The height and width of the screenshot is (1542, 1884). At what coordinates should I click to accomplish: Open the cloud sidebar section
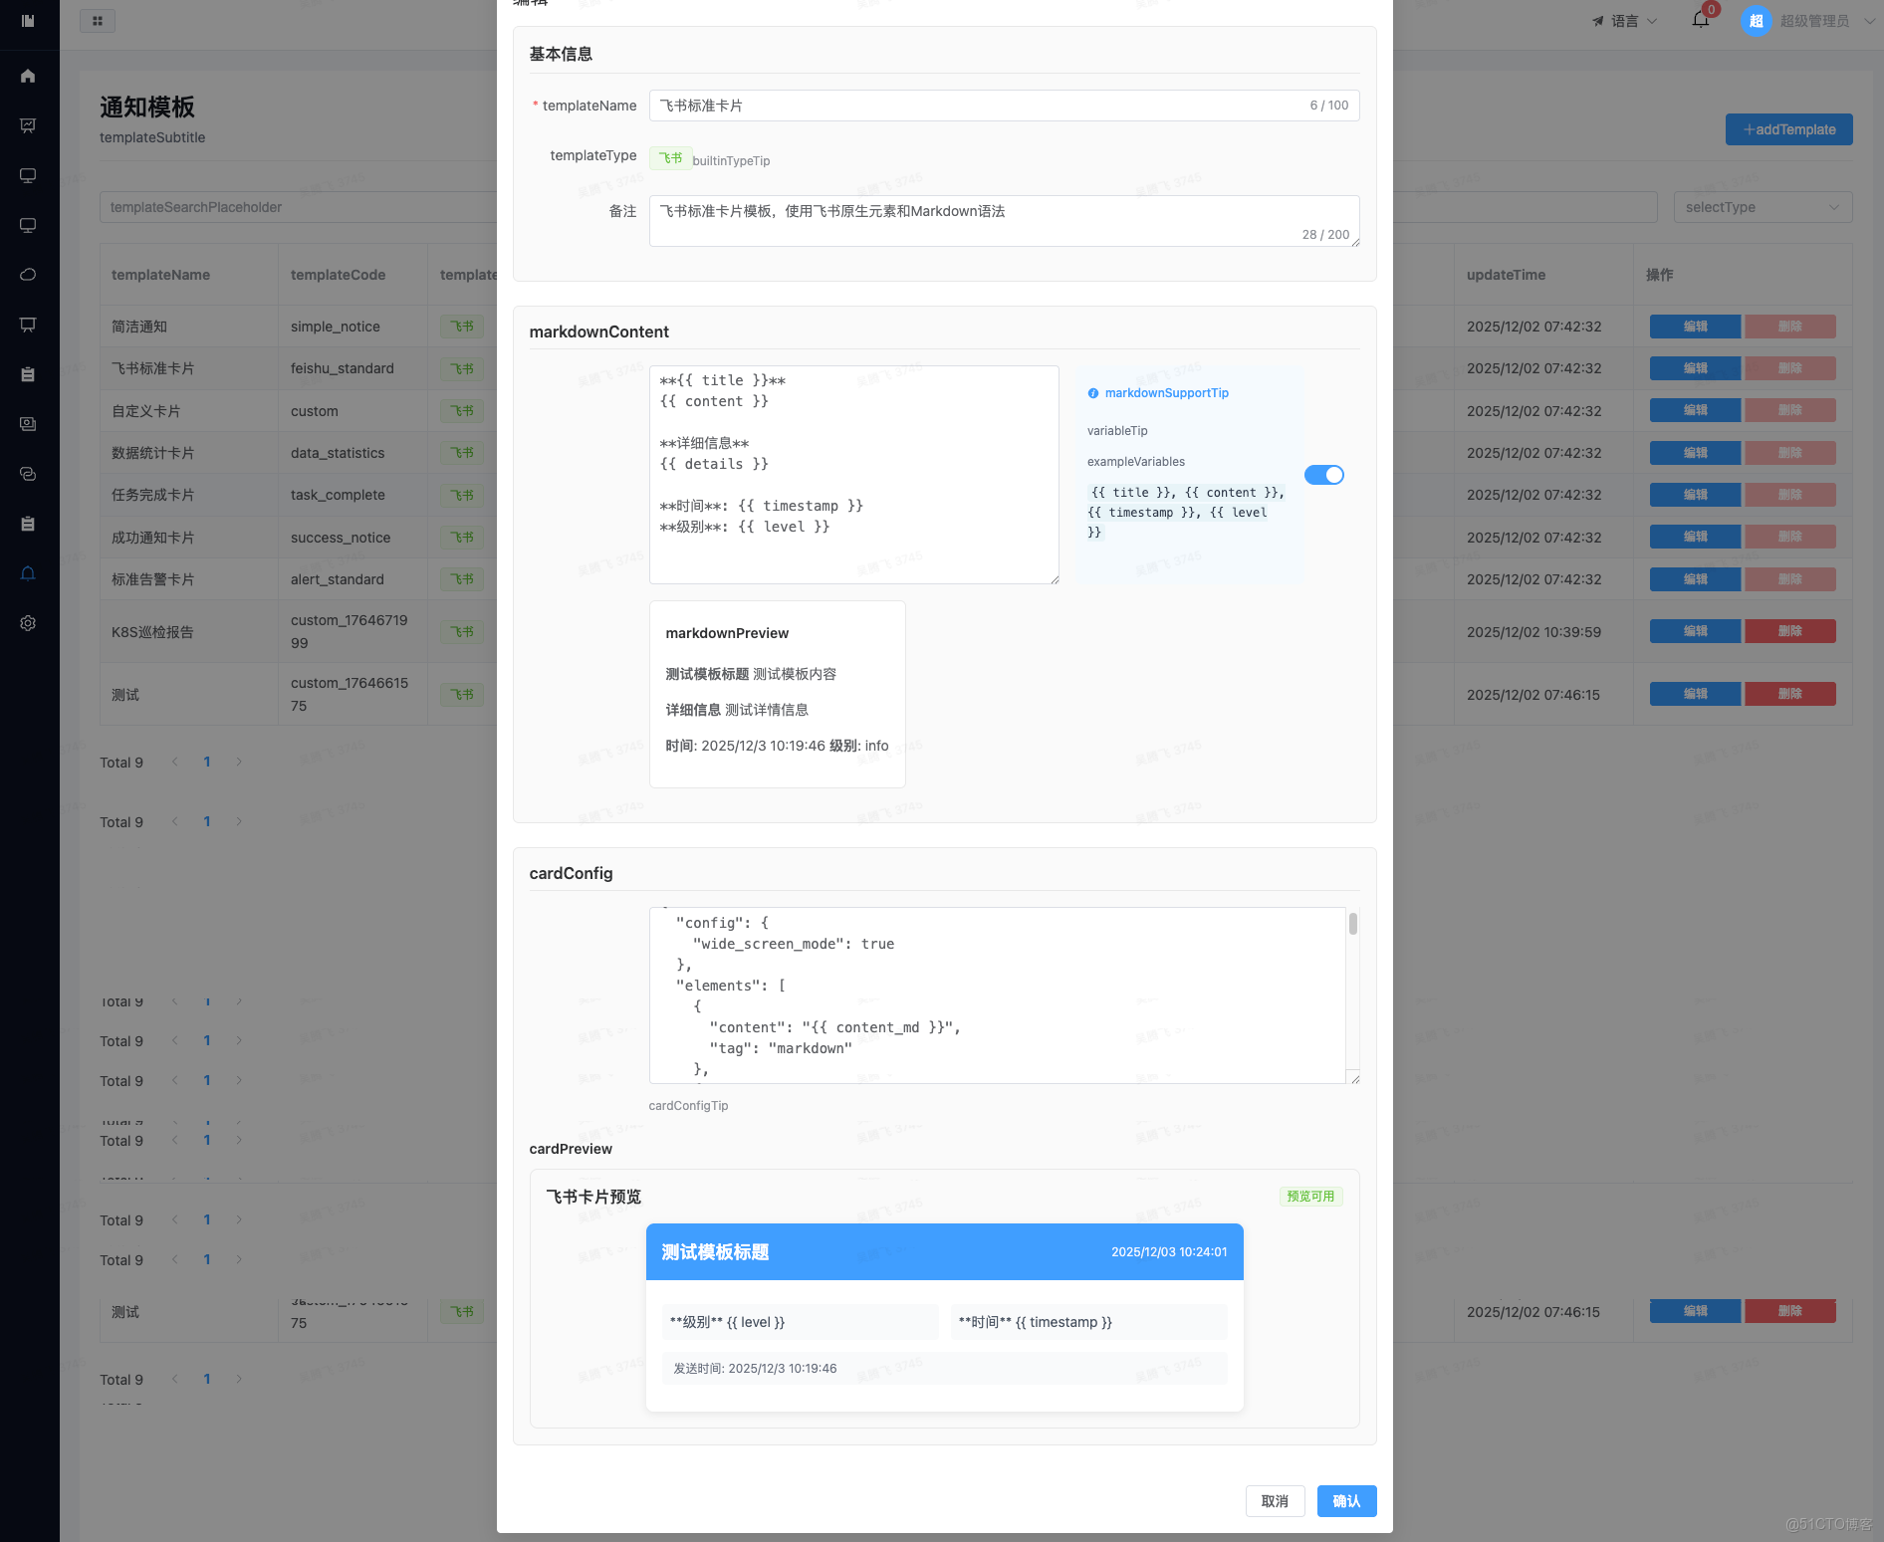pyautogui.click(x=28, y=275)
